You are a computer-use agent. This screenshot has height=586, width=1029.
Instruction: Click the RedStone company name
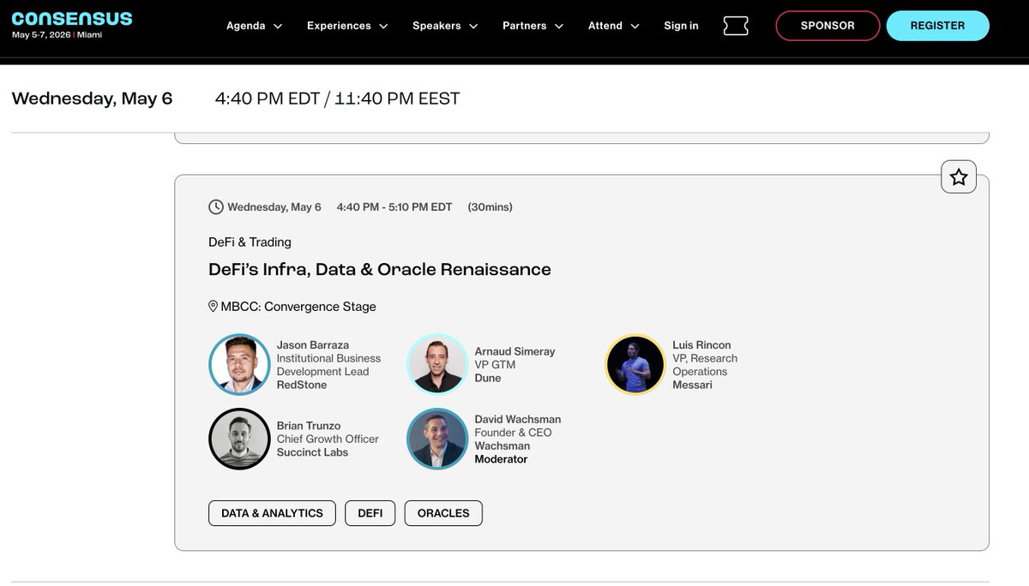[302, 385]
